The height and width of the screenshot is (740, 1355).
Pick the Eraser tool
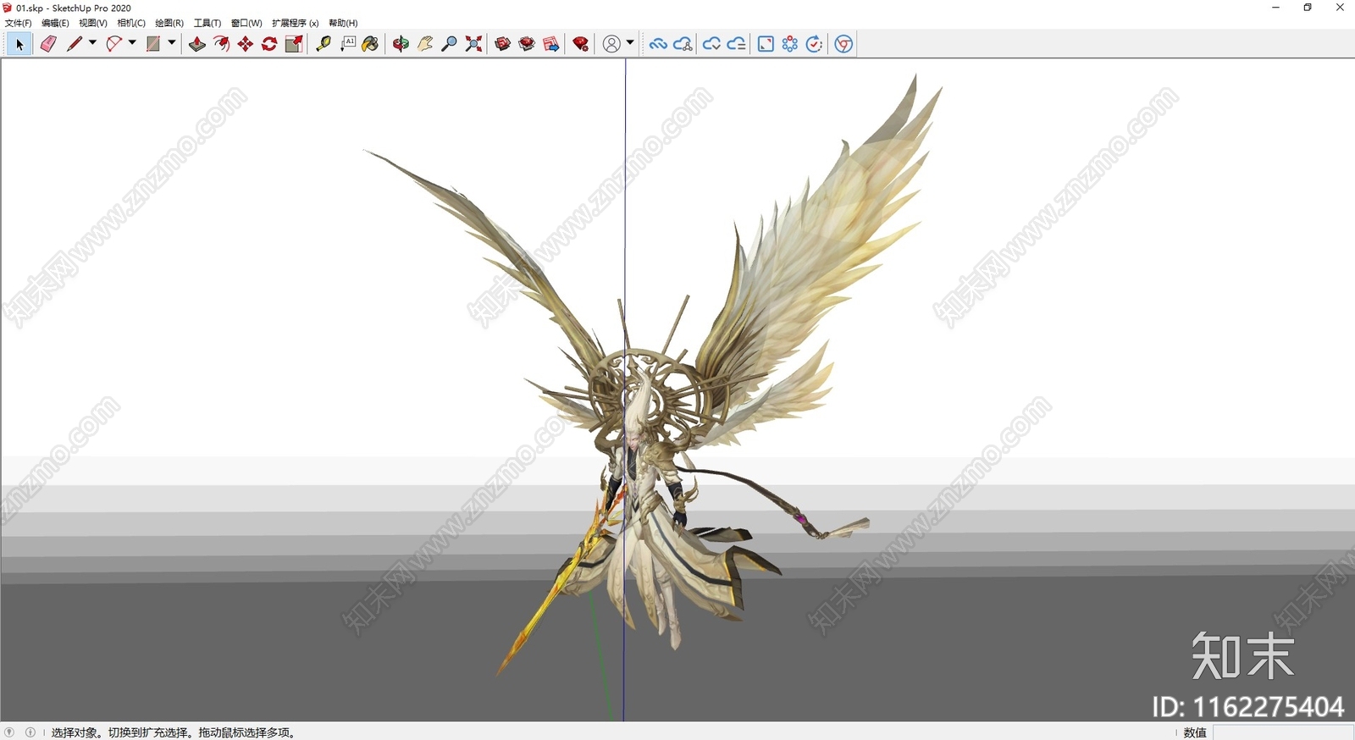point(48,44)
